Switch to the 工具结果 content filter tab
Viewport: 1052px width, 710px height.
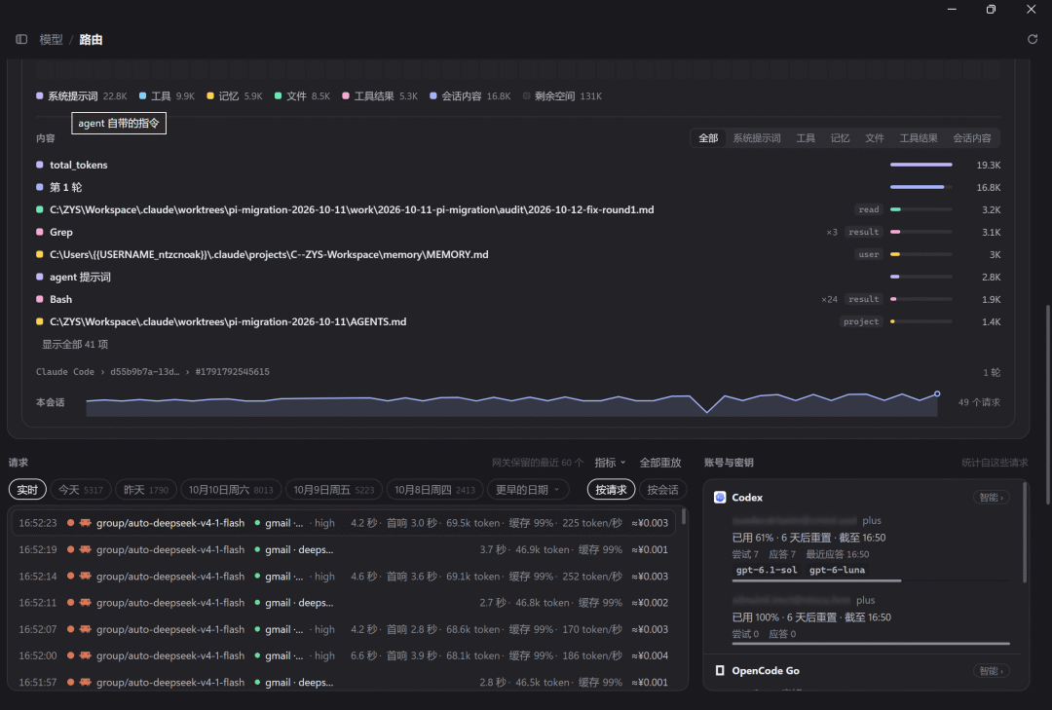[x=919, y=138]
